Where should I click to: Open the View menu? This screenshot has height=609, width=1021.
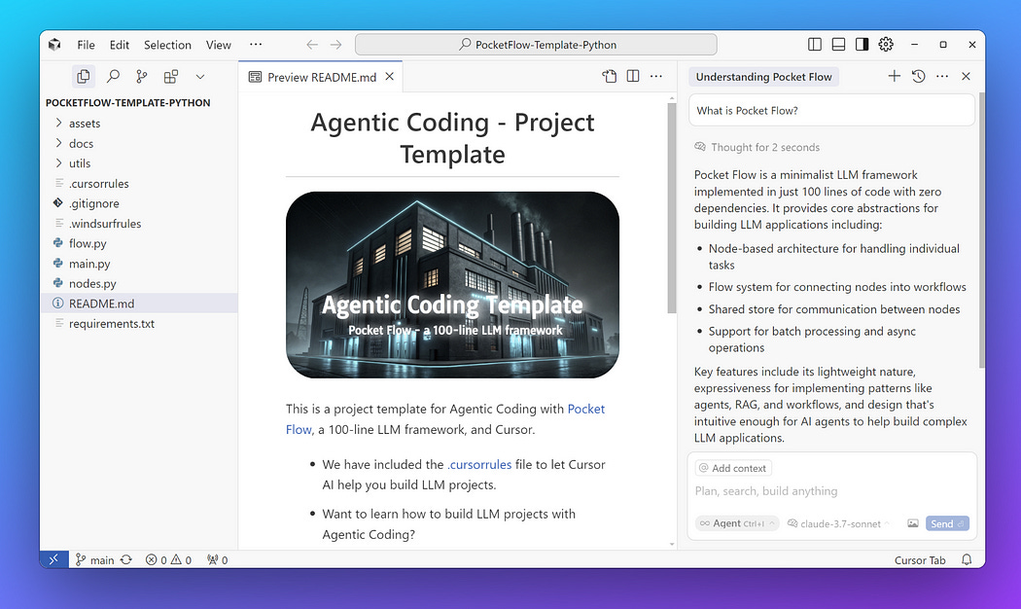(x=218, y=44)
